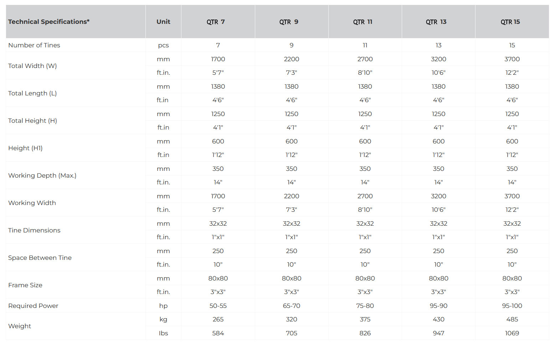Click the 50-55 hp value for QTR 7
This screenshot has height=346, width=555.
[x=218, y=306]
